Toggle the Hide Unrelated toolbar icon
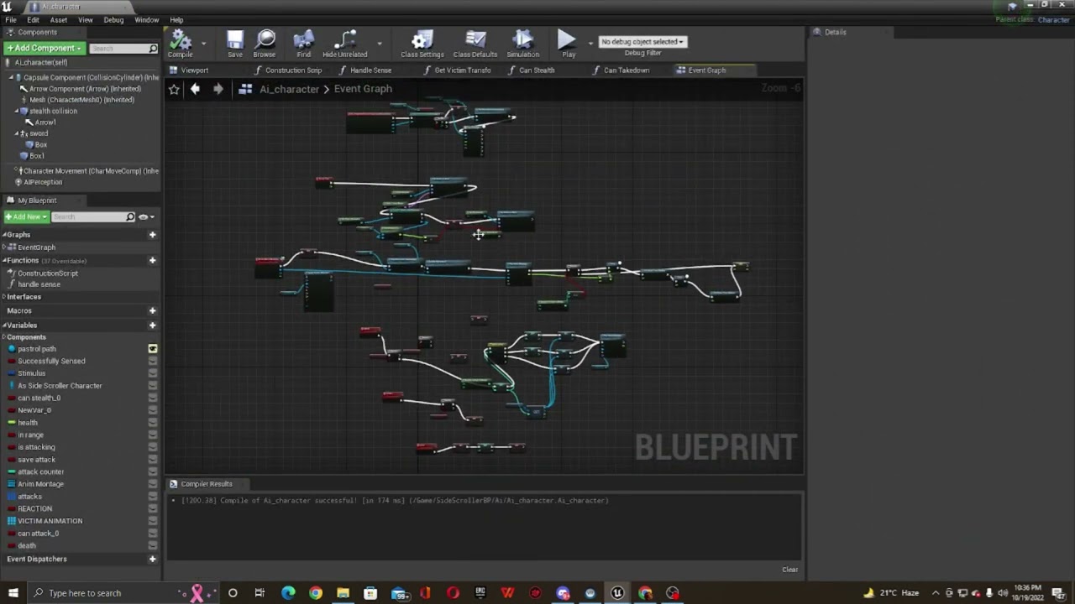1075x604 pixels. [x=344, y=42]
